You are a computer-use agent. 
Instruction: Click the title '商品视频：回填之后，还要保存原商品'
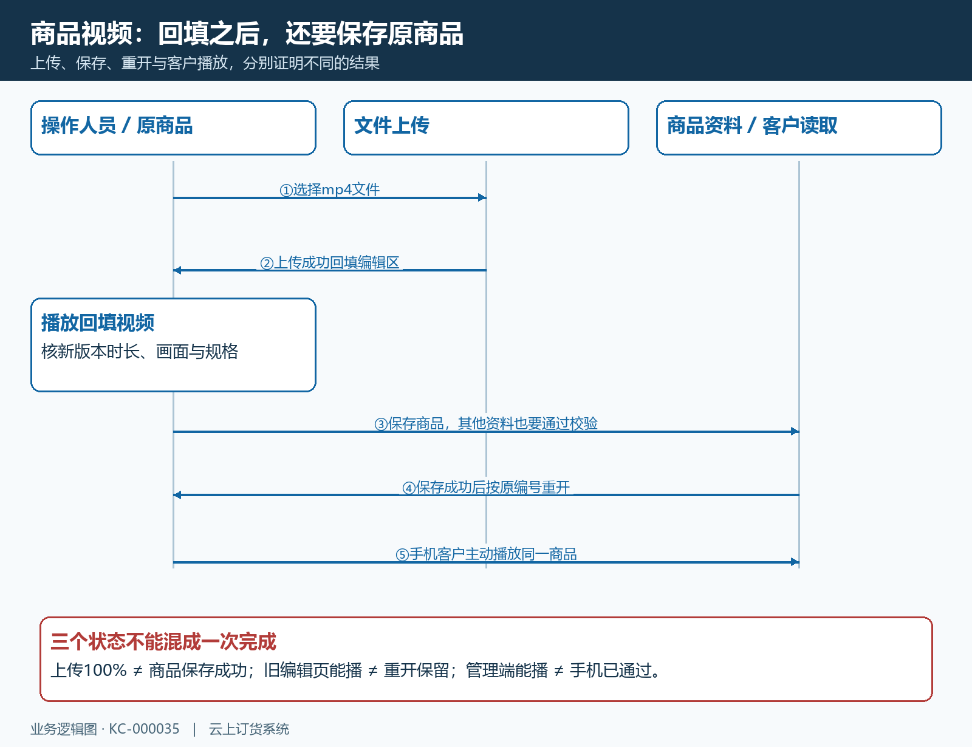click(x=247, y=34)
